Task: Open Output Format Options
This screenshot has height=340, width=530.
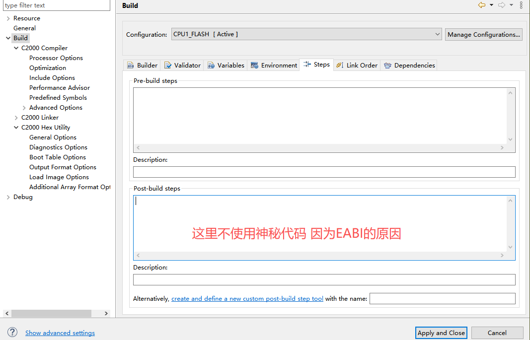Action: coord(63,167)
